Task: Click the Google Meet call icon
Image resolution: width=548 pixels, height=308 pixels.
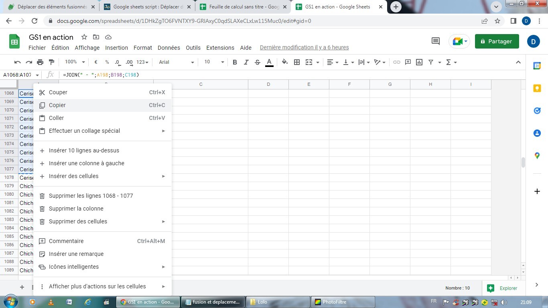Action: pyautogui.click(x=459, y=41)
